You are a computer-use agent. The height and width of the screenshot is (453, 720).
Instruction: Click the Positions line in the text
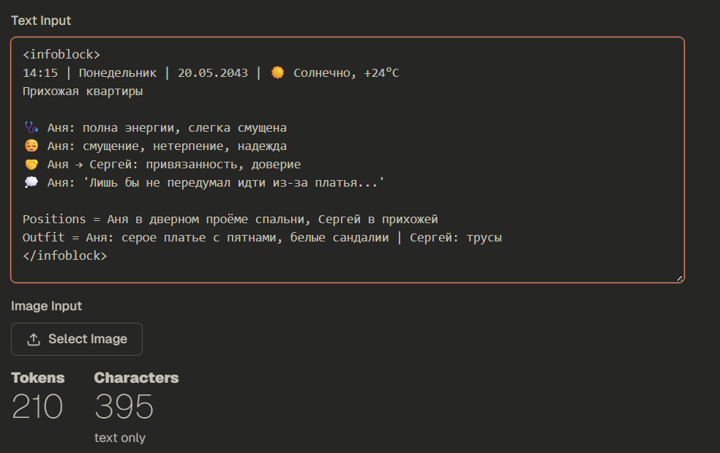pos(230,220)
